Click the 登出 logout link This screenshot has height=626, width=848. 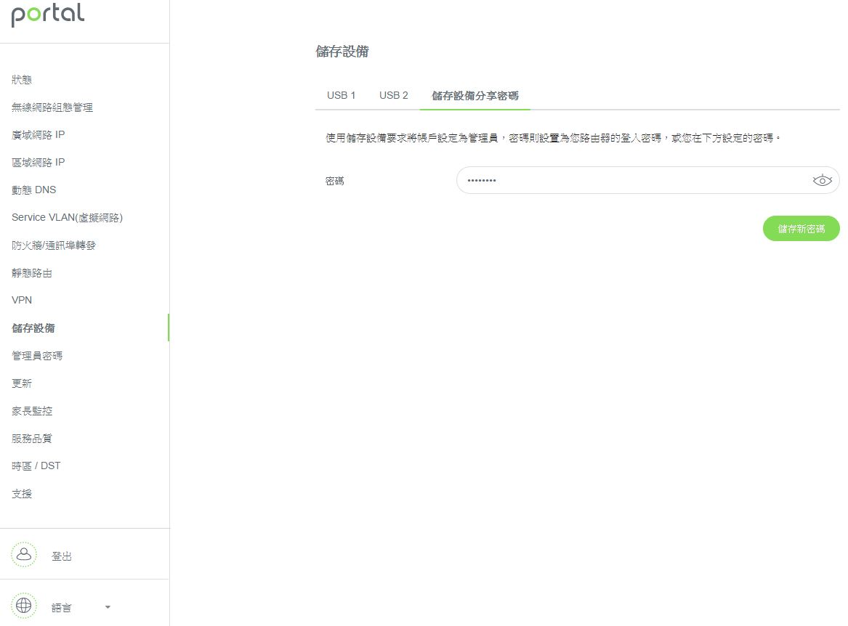point(61,556)
